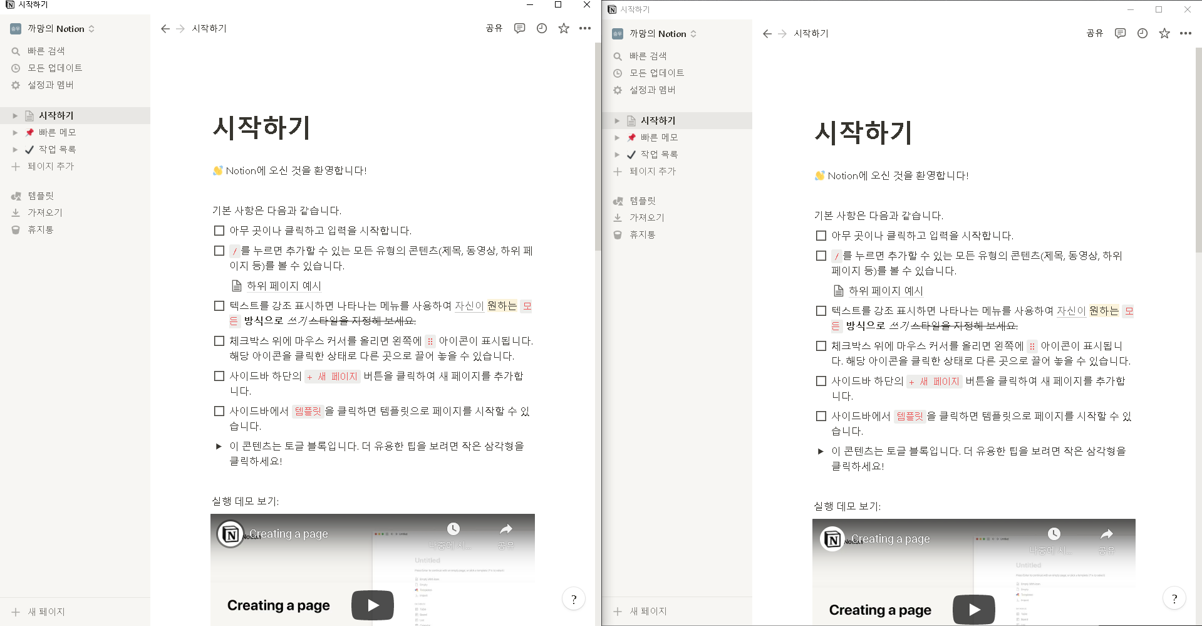Check '사이드바에서 템플릿' checkbox in right window
1202x626 pixels.
pos(821,416)
